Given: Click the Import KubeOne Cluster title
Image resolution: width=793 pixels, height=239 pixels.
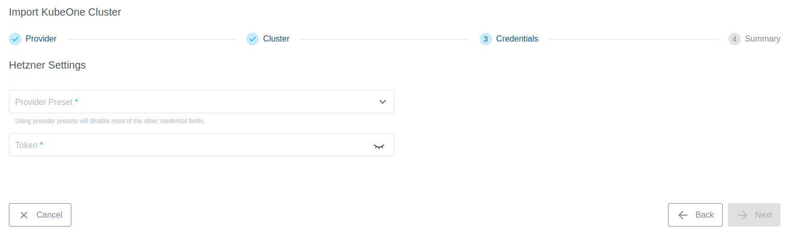Looking at the screenshot, I should pyautogui.click(x=65, y=12).
